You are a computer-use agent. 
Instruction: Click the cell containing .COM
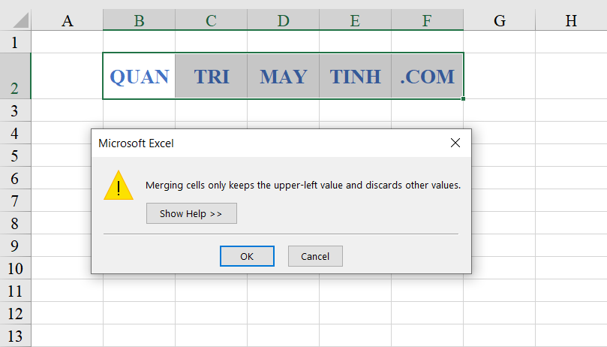pos(427,76)
